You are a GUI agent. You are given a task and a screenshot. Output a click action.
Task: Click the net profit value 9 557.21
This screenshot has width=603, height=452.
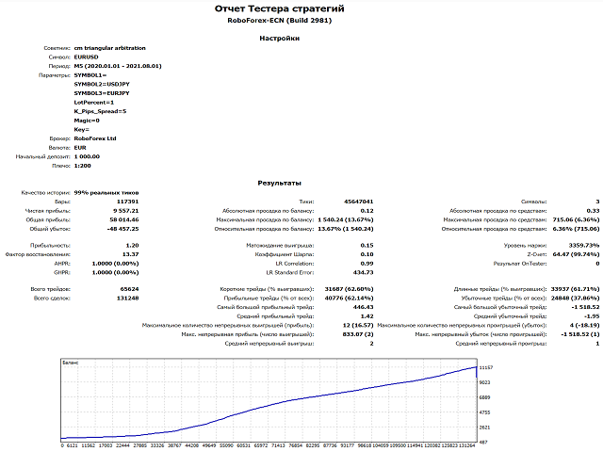coord(125,211)
